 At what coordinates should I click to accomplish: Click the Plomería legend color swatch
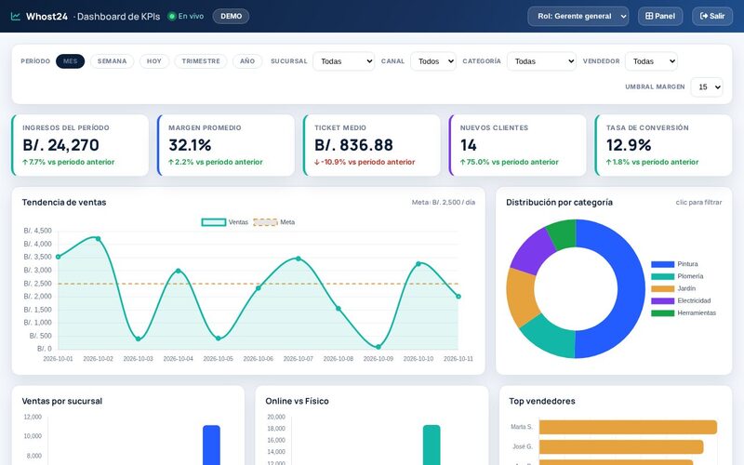tap(662, 276)
